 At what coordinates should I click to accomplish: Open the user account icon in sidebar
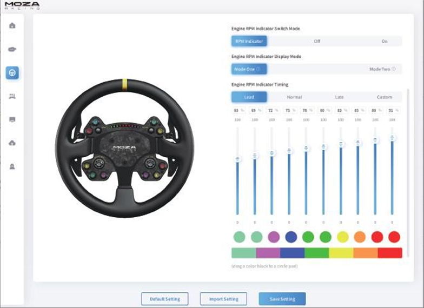point(12,166)
